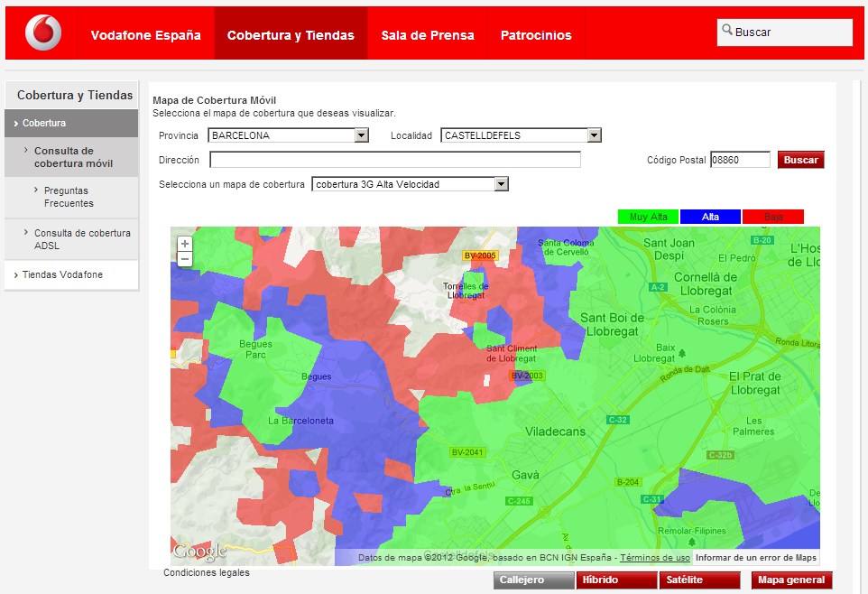Image resolution: width=868 pixels, height=594 pixels.
Task: Click La Barceloneta map label
Action: point(300,421)
